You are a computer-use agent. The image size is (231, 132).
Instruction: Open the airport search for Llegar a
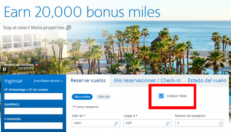[x=168, y=123]
